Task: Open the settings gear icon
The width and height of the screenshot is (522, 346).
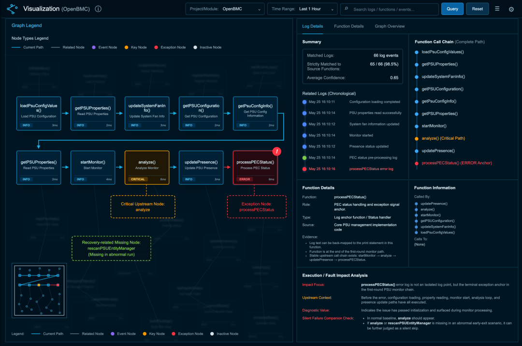Action: click(511, 9)
